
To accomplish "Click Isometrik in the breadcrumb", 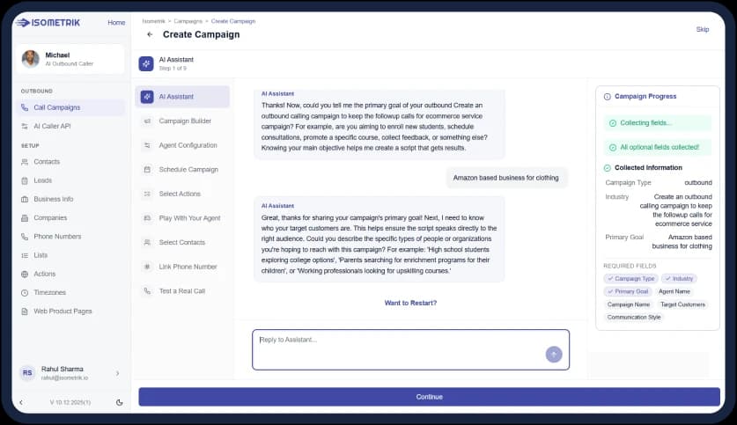I will pos(154,21).
